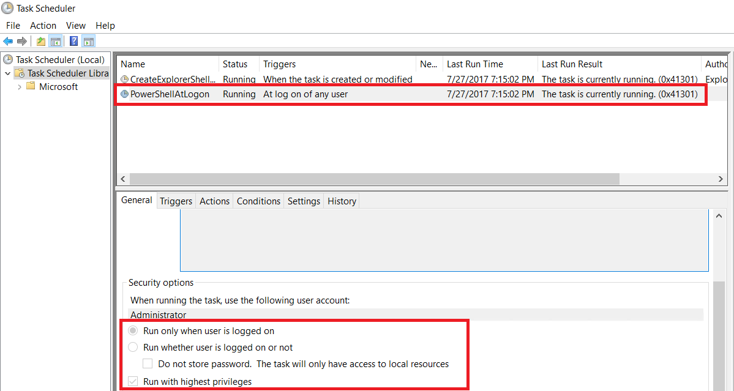
Task: Toggle the Show/Hide Console Tree icon
Action: coord(55,41)
